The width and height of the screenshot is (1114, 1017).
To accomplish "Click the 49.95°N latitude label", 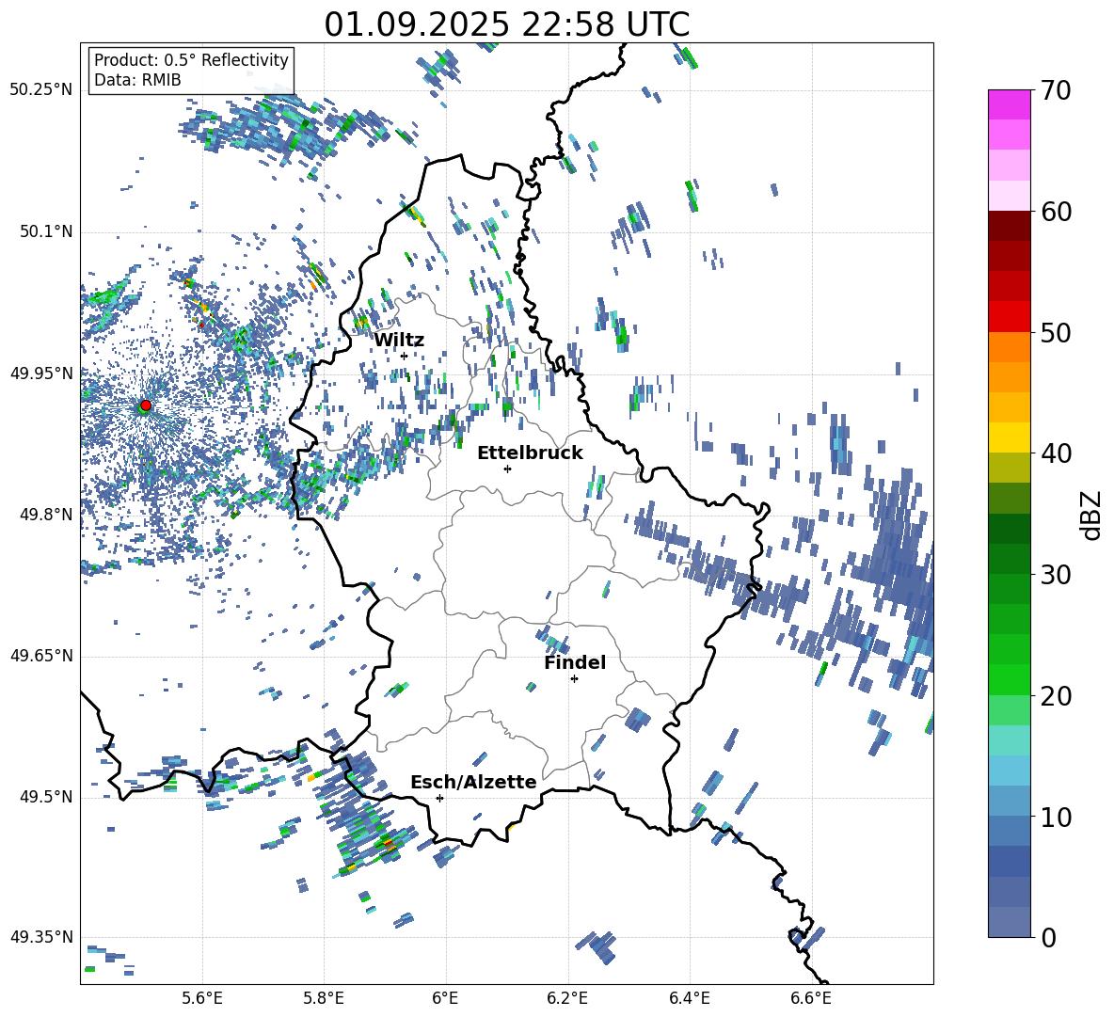I will click(41, 373).
